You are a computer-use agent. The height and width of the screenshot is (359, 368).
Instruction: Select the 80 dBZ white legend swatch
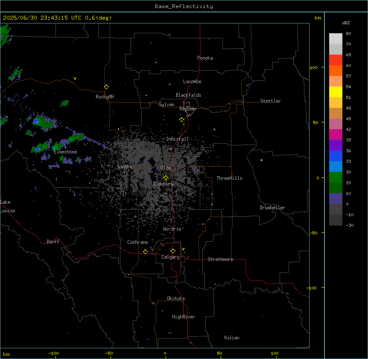336,39
